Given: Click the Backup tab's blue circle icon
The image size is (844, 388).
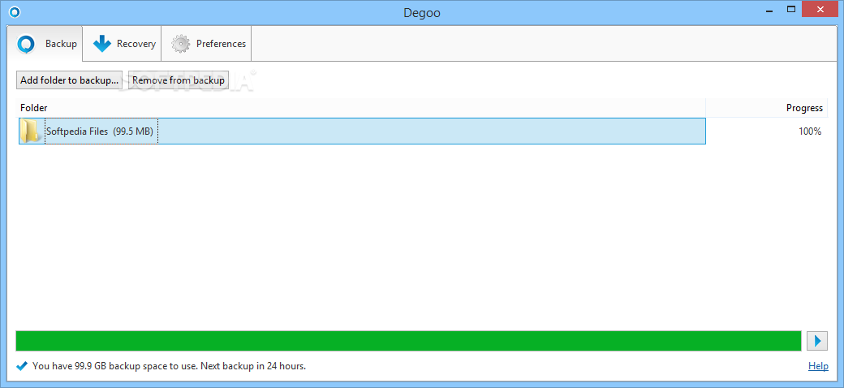Looking at the screenshot, I should [x=26, y=44].
